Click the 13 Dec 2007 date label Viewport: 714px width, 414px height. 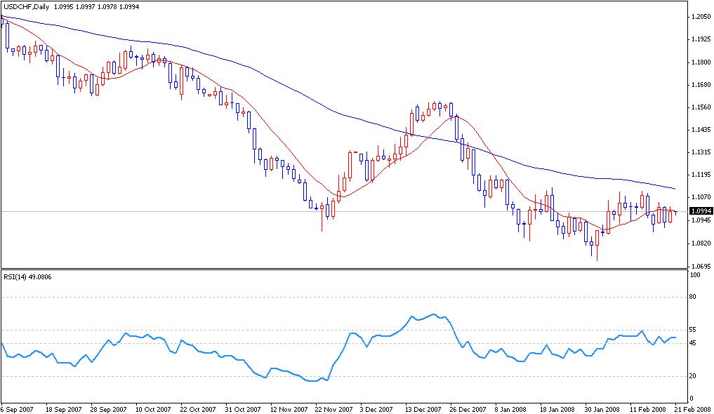[x=423, y=409]
